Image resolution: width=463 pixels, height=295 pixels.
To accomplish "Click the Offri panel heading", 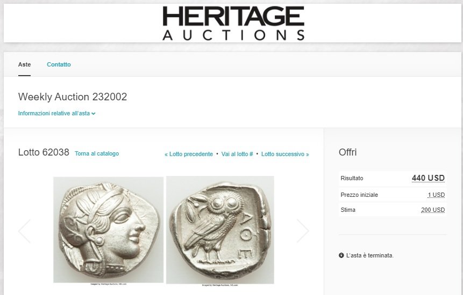I will [x=347, y=152].
